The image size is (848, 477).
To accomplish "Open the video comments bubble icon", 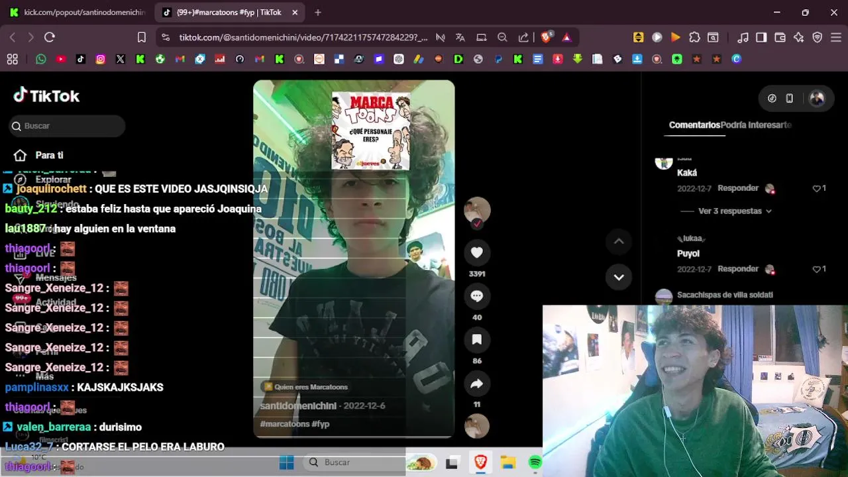I will click(476, 296).
